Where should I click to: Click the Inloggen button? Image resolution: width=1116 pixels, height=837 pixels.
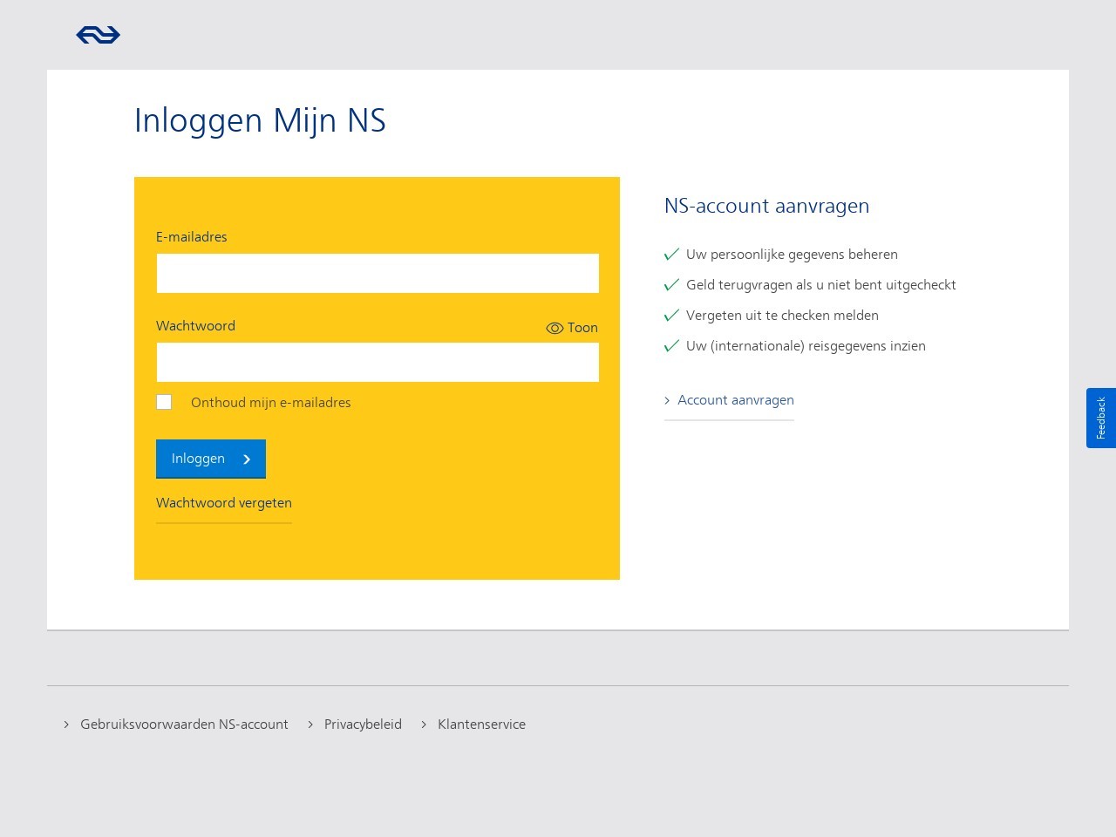coord(211,459)
